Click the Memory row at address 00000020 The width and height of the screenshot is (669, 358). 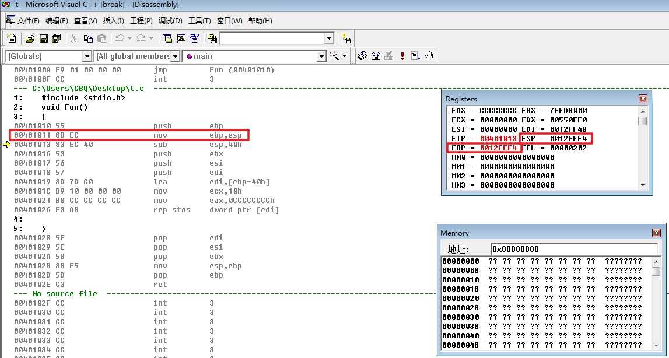tap(542, 299)
